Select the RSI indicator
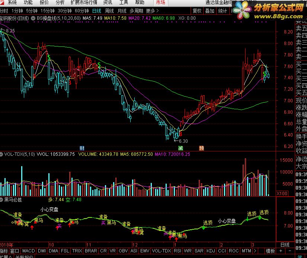Viewport: 307px width, 258px height. click(178, 251)
